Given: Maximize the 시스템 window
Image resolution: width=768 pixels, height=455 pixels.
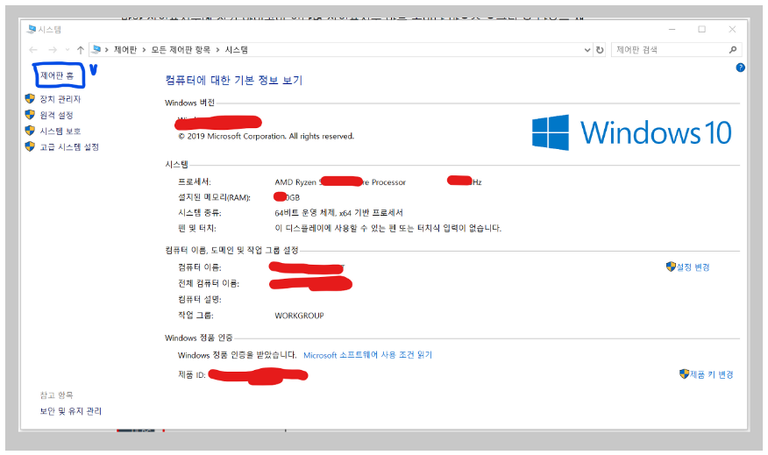Looking at the screenshot, I should coord(701,30).
